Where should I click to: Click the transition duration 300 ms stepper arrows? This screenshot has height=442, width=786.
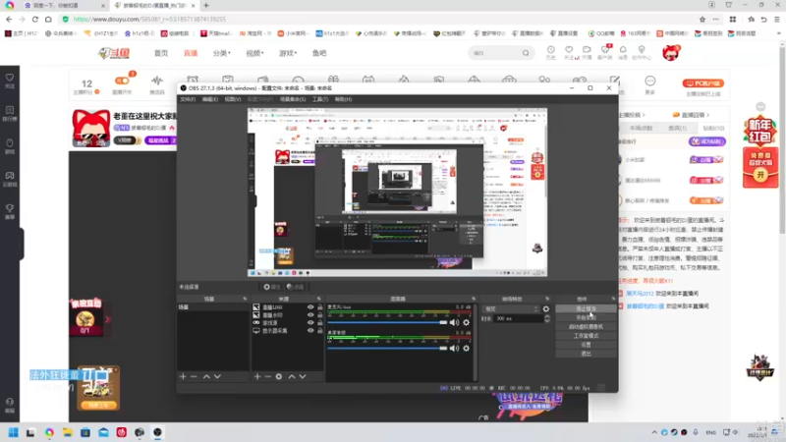(x=547, y=318)
